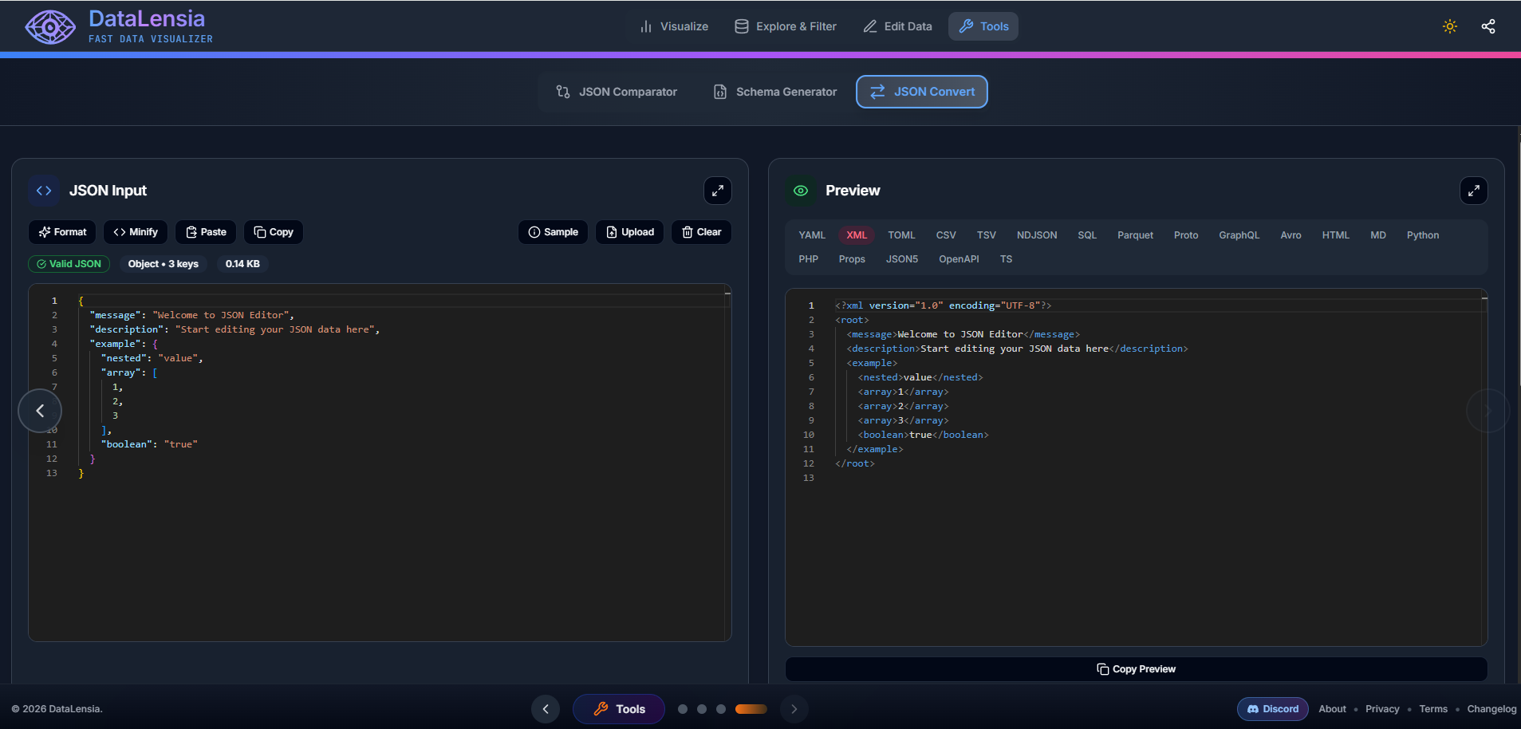
Task: Select Proto output format
Action: (1186, 235)
